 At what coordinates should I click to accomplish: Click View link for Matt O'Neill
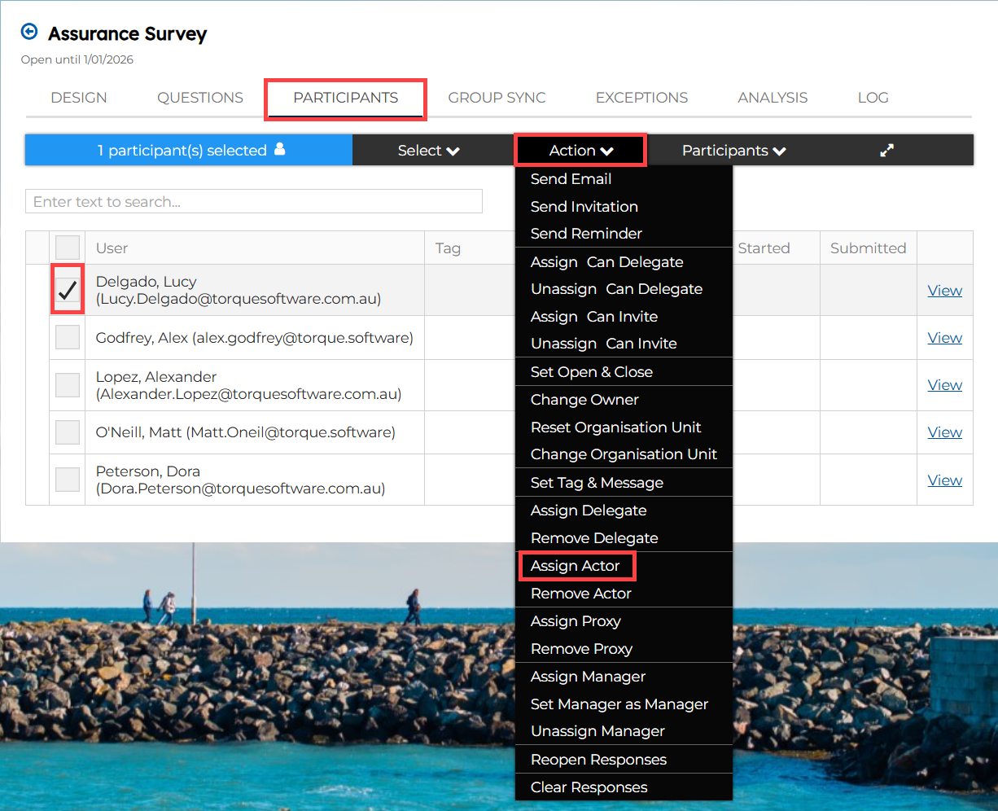pos(944,432)
